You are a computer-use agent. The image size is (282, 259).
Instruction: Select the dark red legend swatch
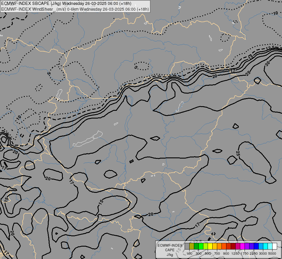[x=233, y=246]
